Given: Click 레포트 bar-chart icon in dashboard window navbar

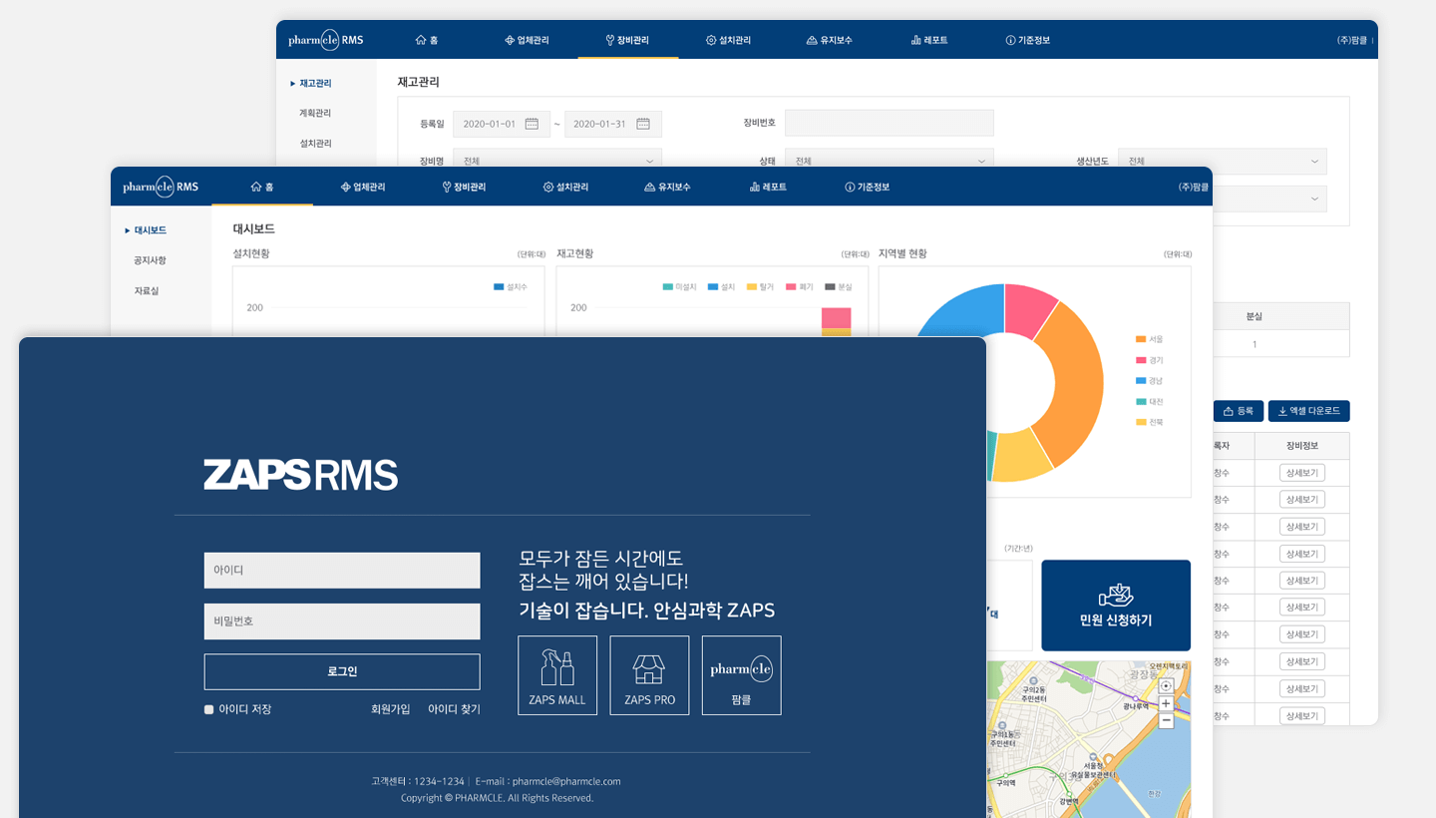Looking at the screenshot, I should point(755,187).
